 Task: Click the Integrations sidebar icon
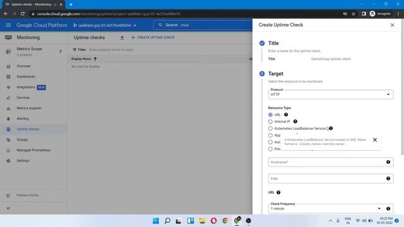pyautogui.click(x=8, y=87)
